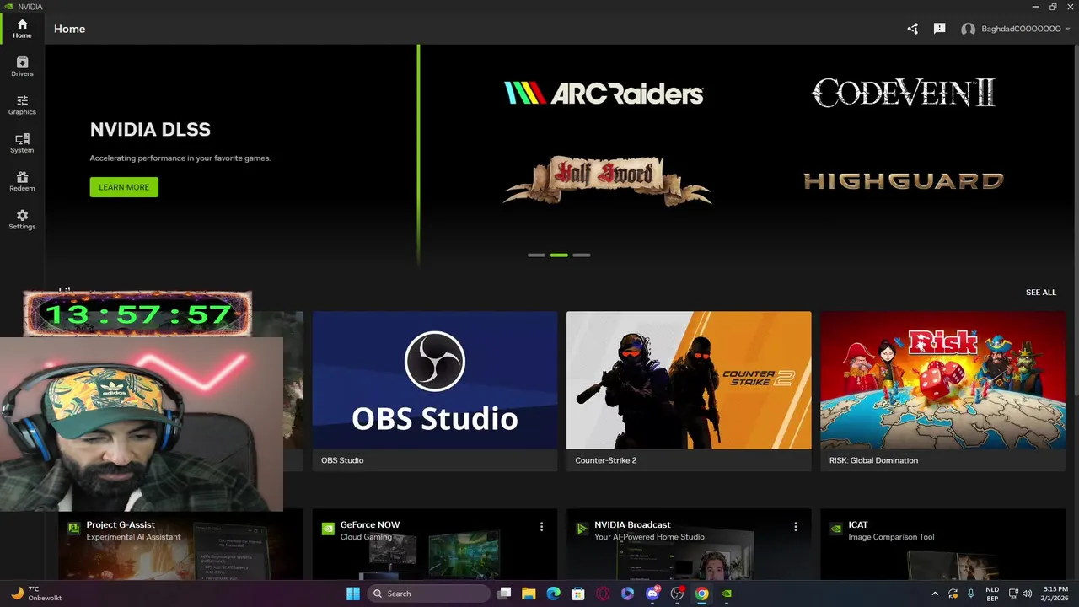Click the user avatar icon
The width and height of the screenshot is (1079, 607).
coord(968,29)
